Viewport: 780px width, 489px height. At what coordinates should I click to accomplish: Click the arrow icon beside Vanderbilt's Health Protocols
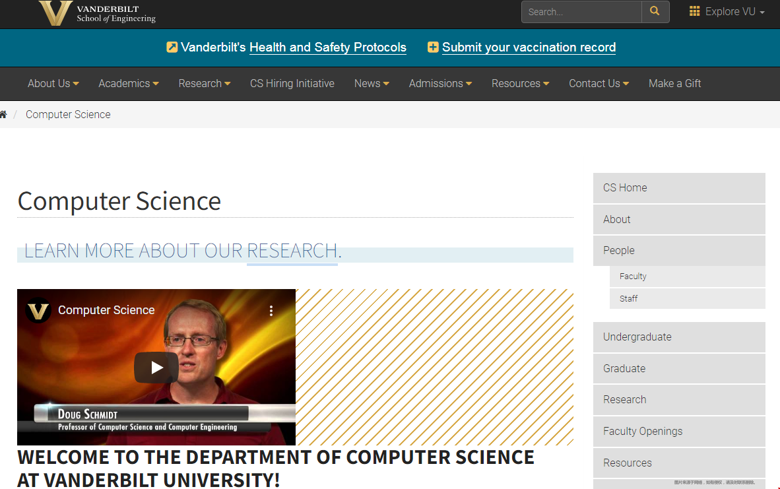point(172,48)
